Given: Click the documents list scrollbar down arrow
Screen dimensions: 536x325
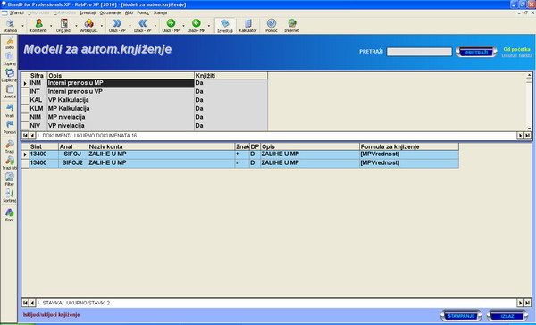Looking at the screenshot, I should coord(529,129).
